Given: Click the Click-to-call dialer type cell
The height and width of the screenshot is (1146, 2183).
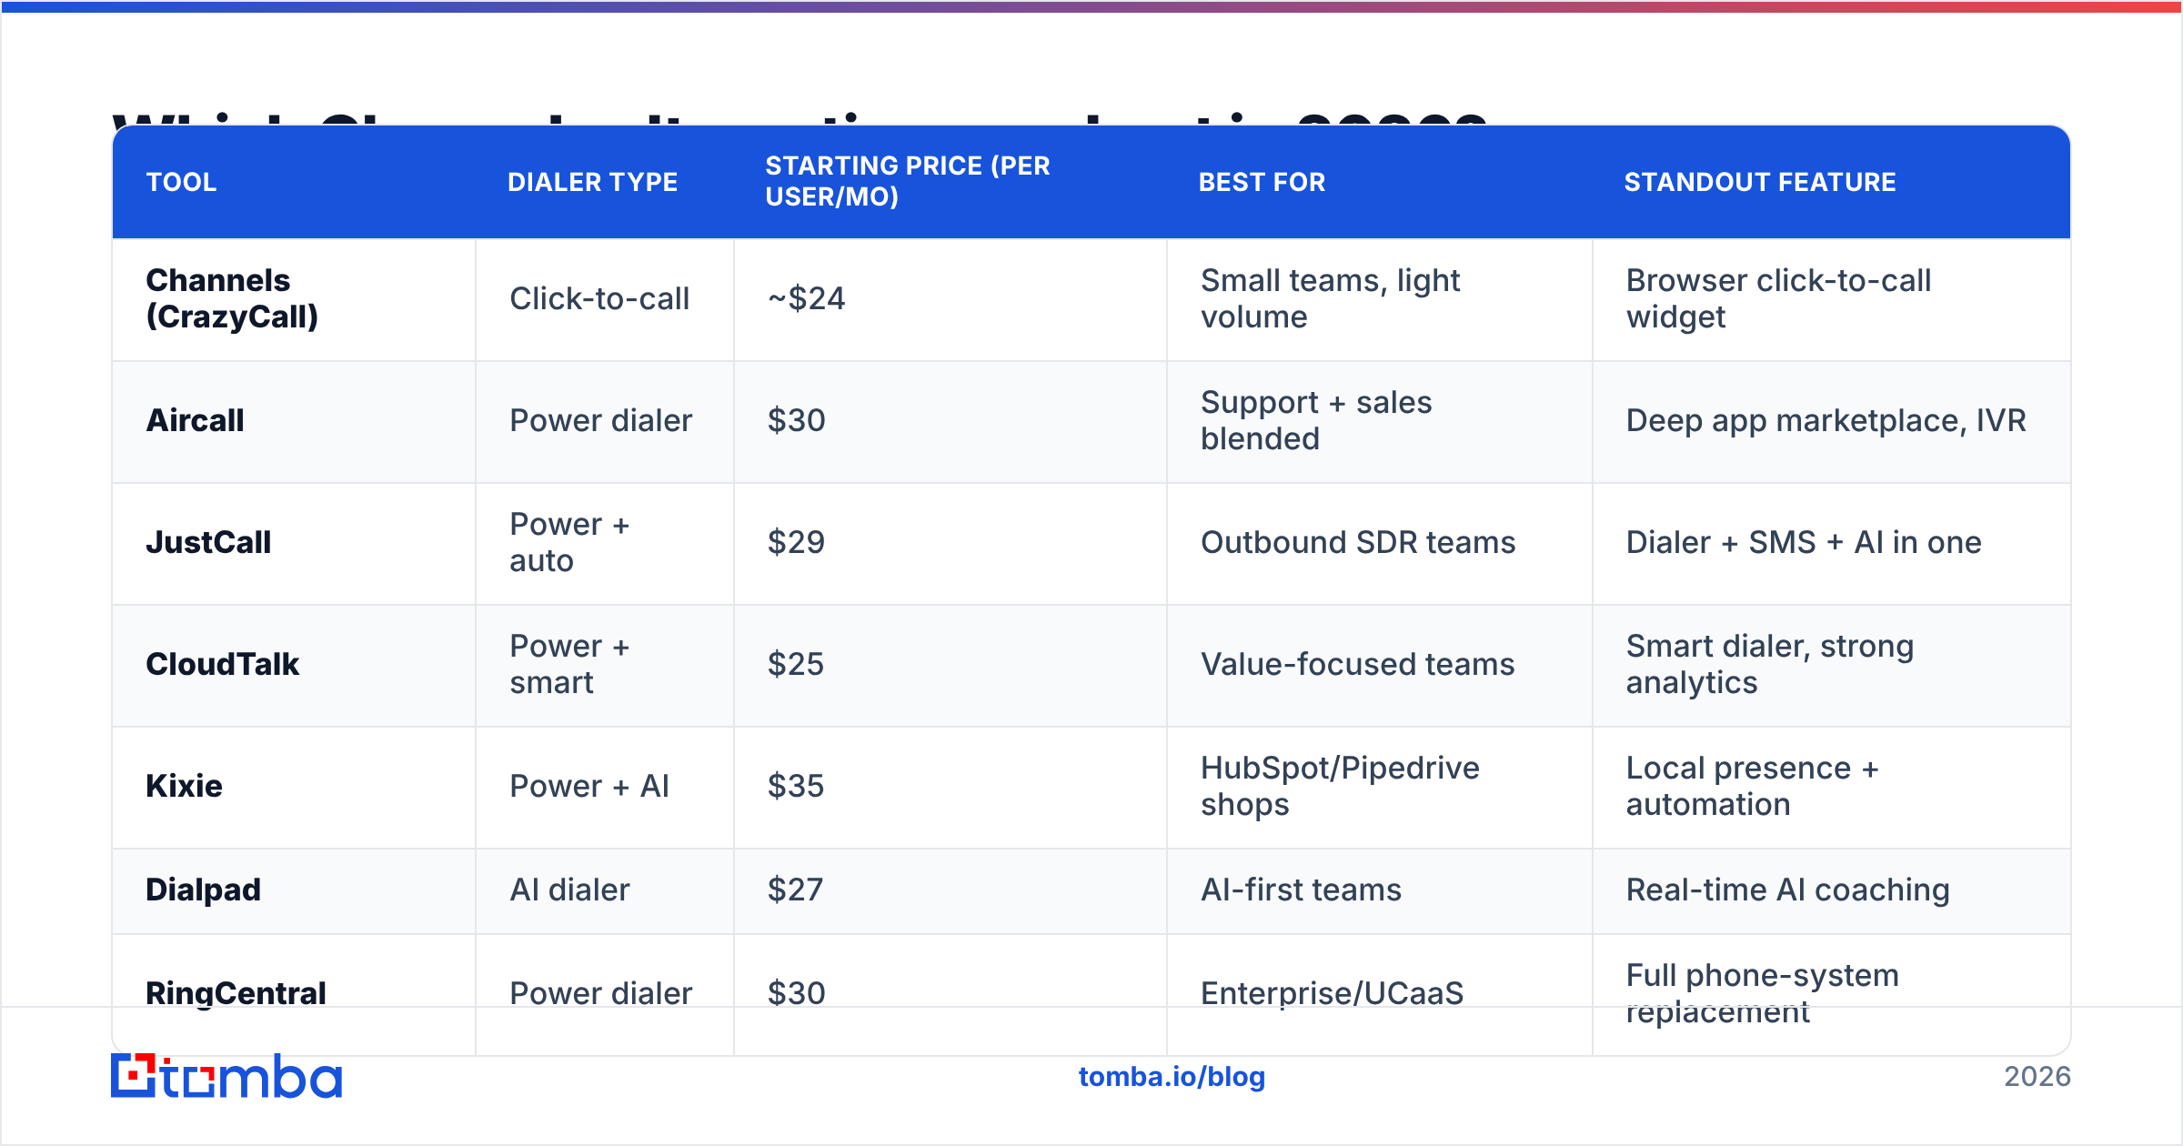Looking at the screenshot, I should pyautogui.click(x=599, y=298).
